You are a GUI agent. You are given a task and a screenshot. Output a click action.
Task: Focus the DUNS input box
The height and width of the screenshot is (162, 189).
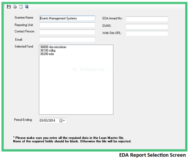pos(147,26)
